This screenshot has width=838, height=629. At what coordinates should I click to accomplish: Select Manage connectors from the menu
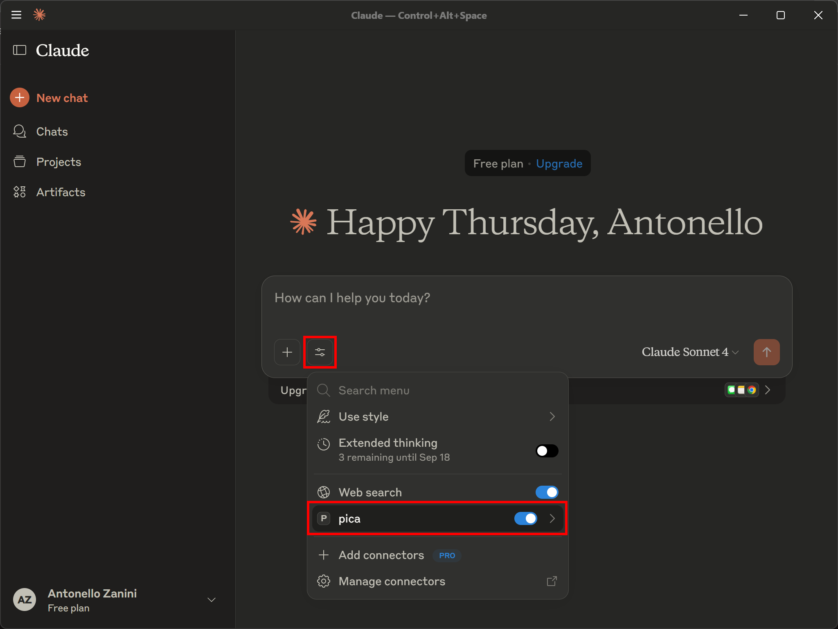click(392, 581)
